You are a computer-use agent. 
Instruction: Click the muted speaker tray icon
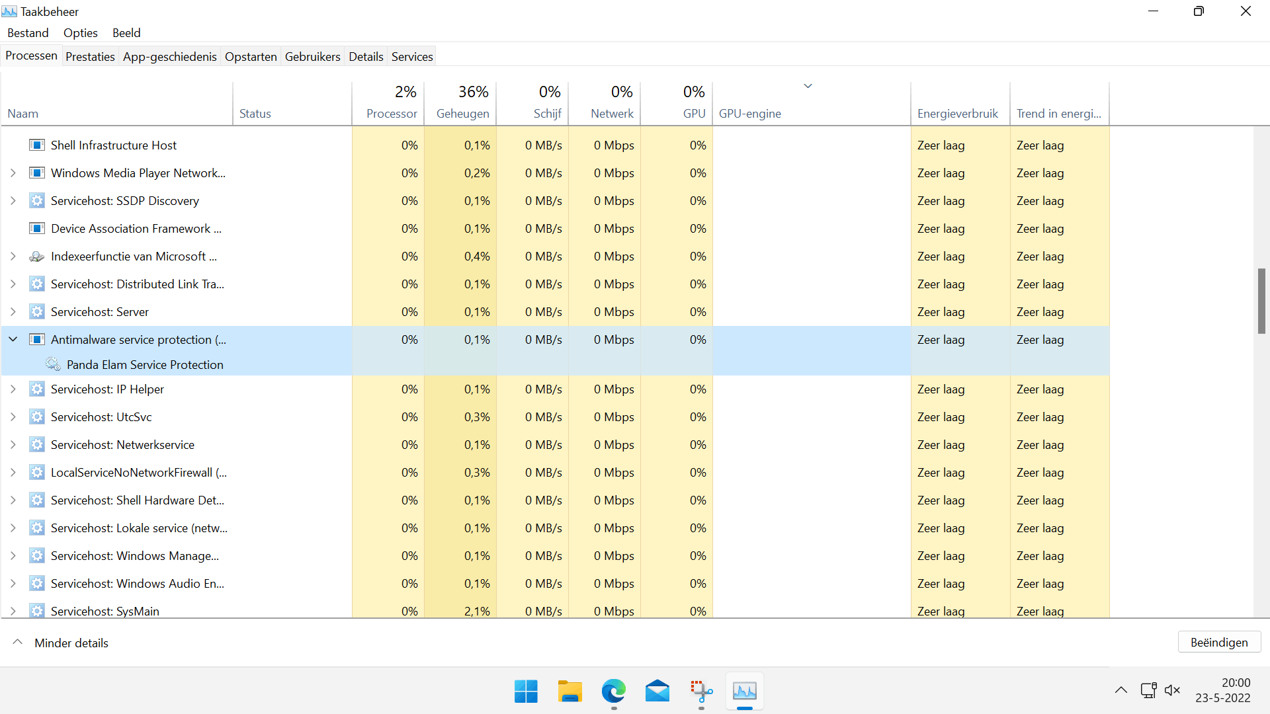1172,690
